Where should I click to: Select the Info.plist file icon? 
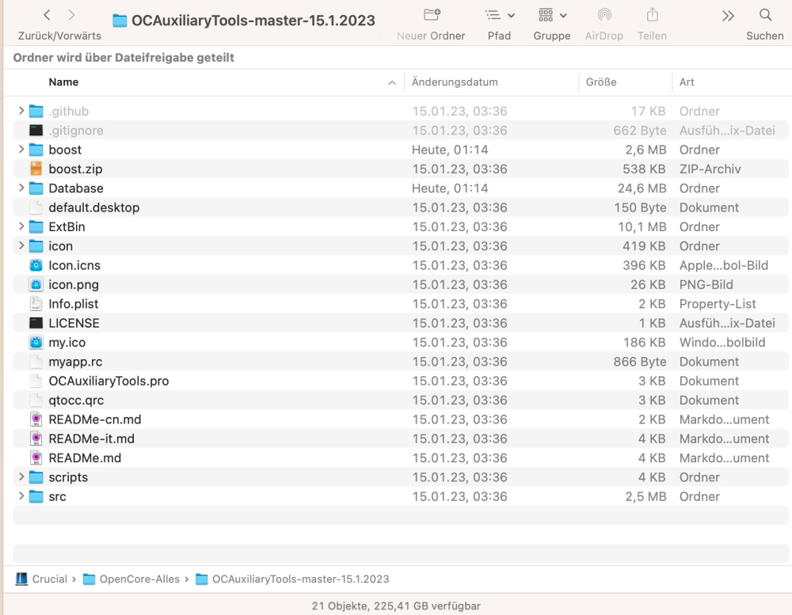(x=36, y=303)
